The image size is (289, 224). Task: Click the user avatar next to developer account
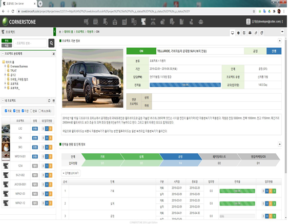[x=249, y=22]
